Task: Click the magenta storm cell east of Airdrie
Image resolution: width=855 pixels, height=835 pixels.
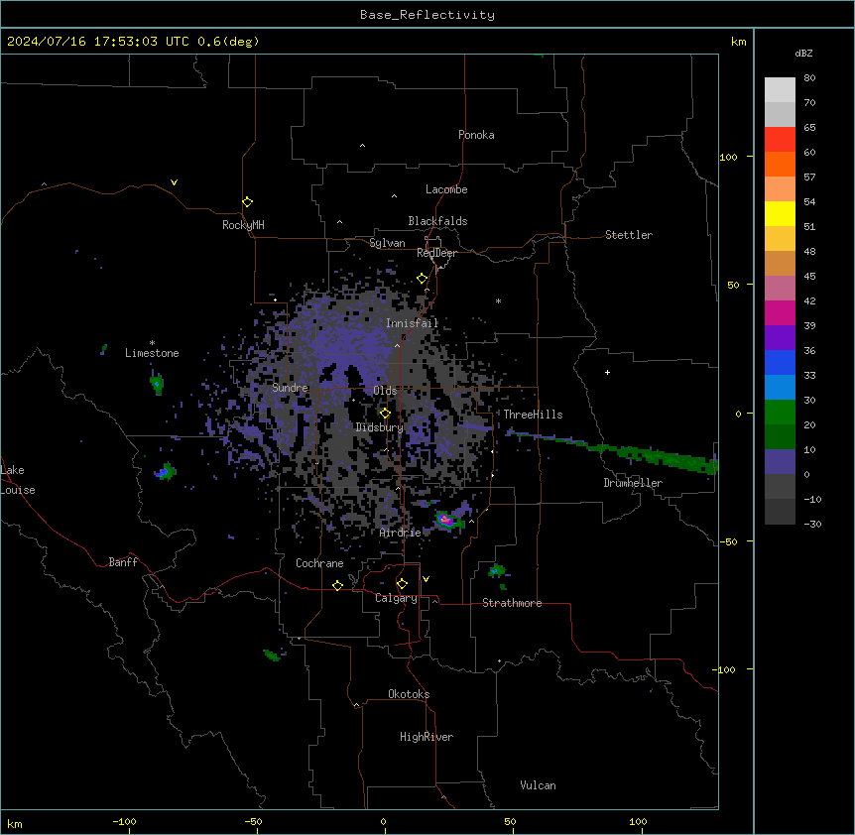Action: (446, 520)
